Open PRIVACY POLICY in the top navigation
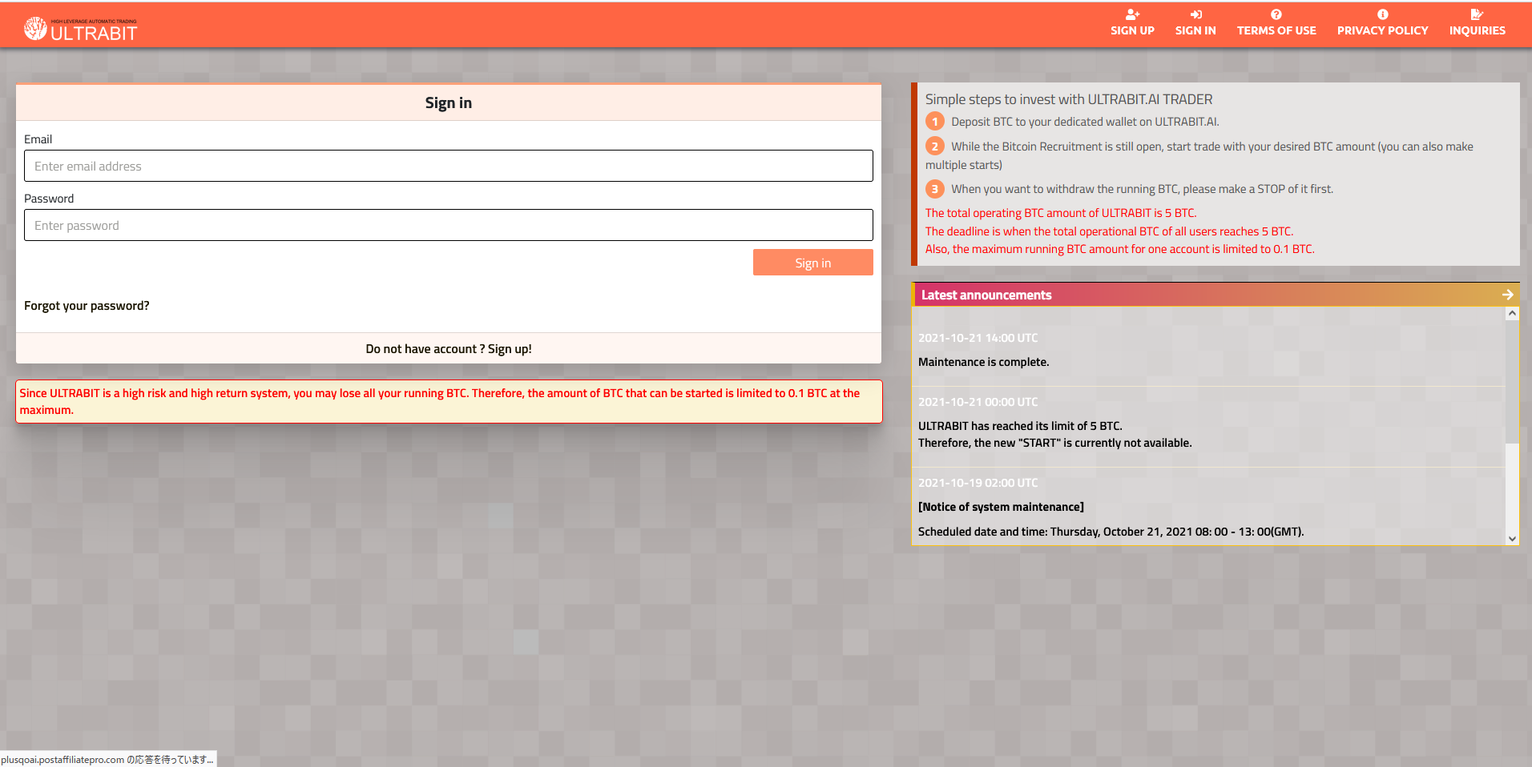1532x767 pixels. (1382, 30)
